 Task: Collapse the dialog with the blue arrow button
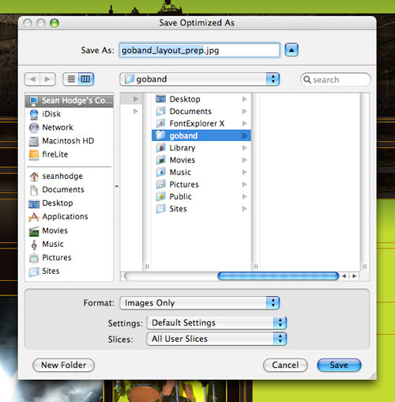(292, 50)
